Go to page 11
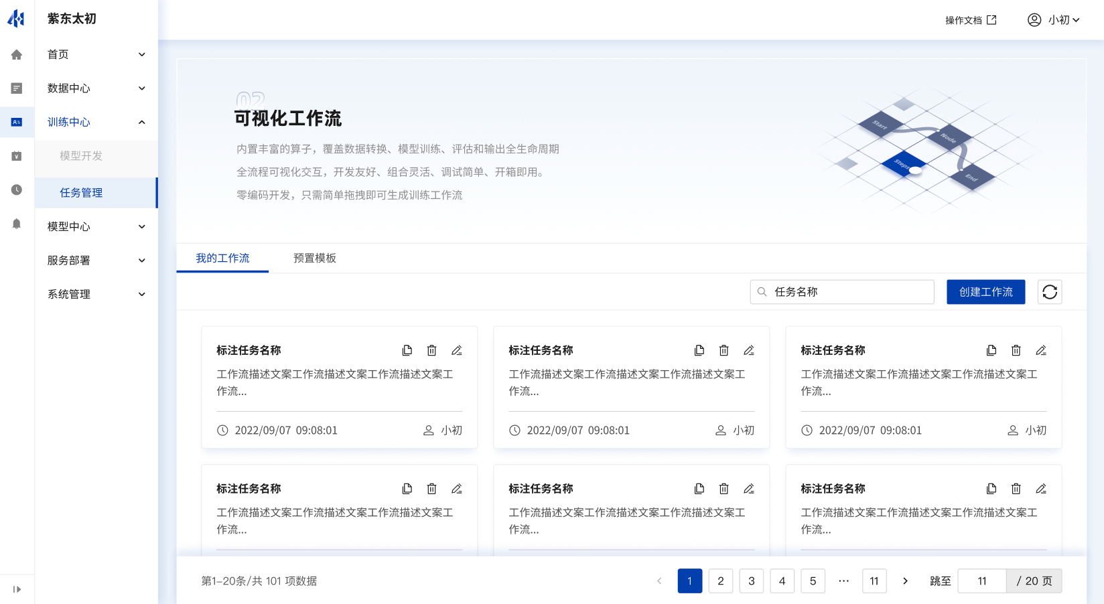 tap(874, 581)
